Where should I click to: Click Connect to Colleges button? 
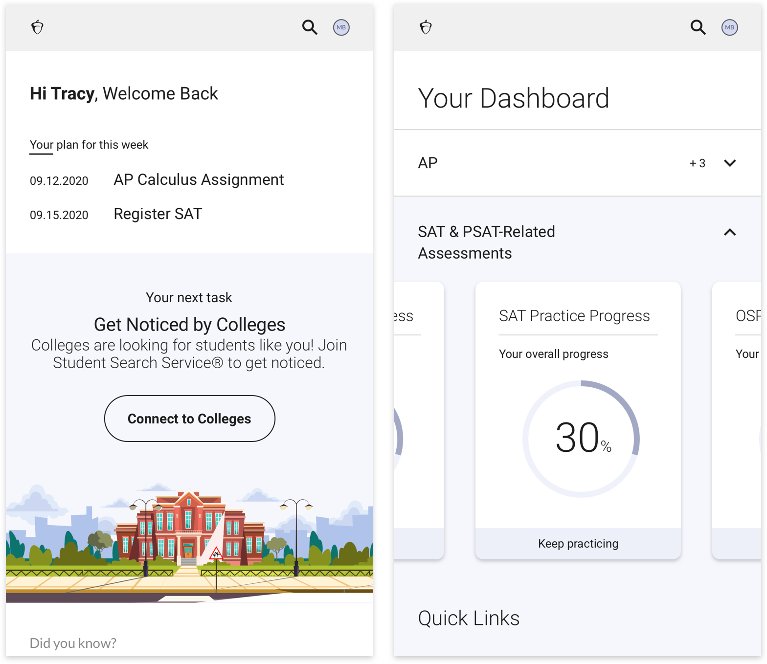pyautogui.click(x=190, y=419)
